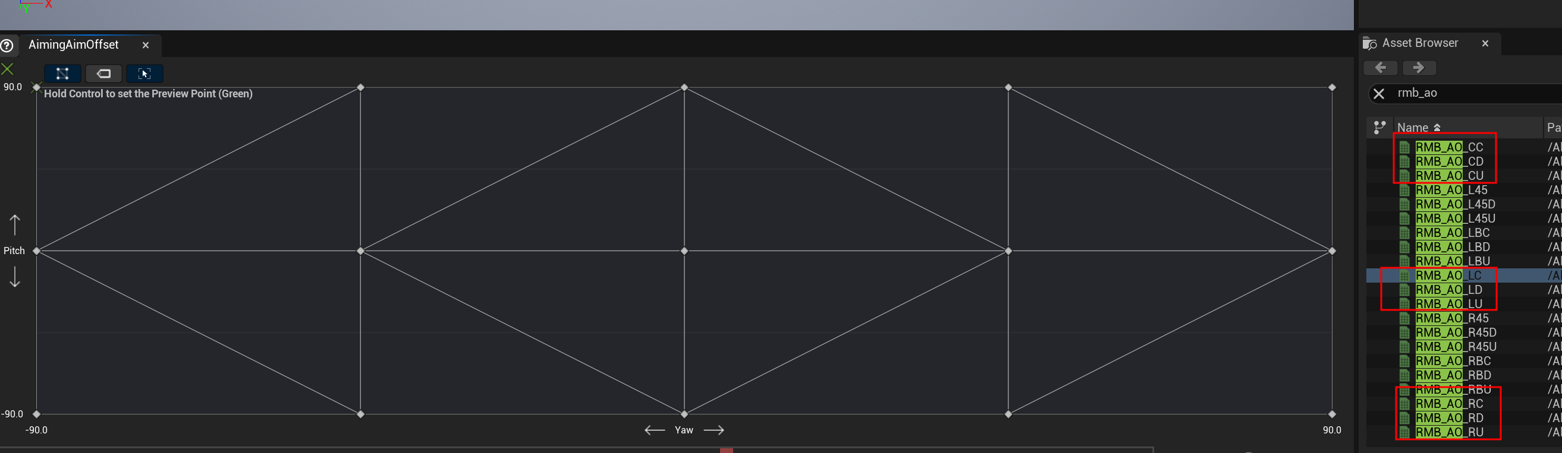The height and width of the screenshot is (453, 1562).
Task: Open the help question mark icon
Action: tap(7, 46)
